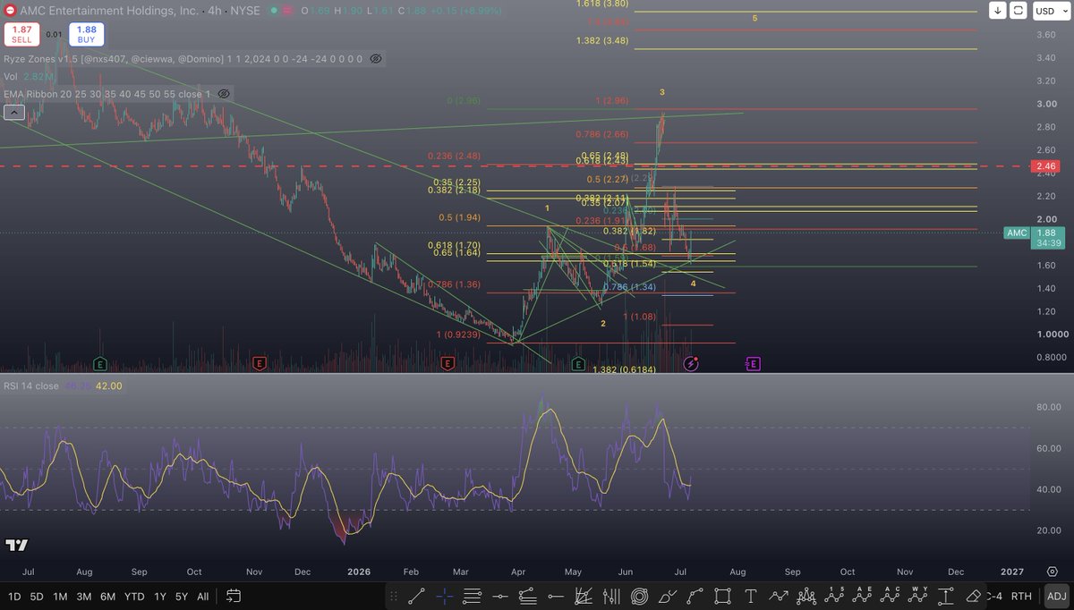Switch range to 3M

(x=84, y=596)
